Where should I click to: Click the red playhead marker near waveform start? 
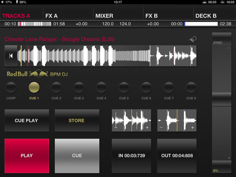(x=28, y=56)
